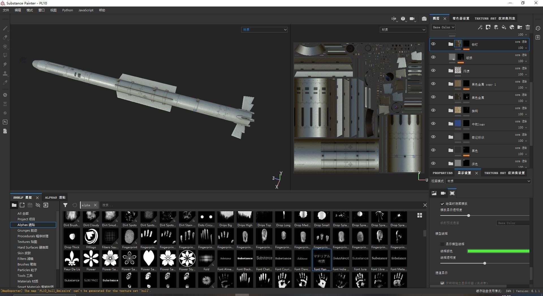
Task: Enable the 显示模型线框 checkbox
Action: point(442,244)
